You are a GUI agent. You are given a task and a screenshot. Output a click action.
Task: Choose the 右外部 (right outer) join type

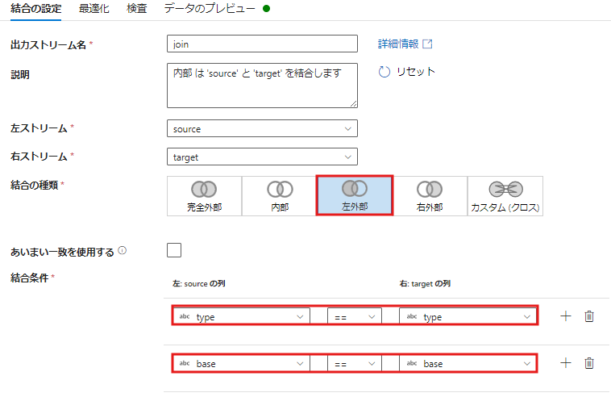[430, 196]
